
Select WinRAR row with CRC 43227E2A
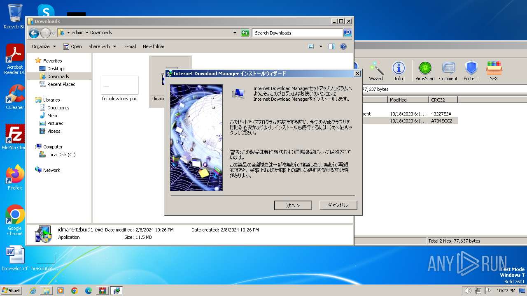tap(410, 114)
